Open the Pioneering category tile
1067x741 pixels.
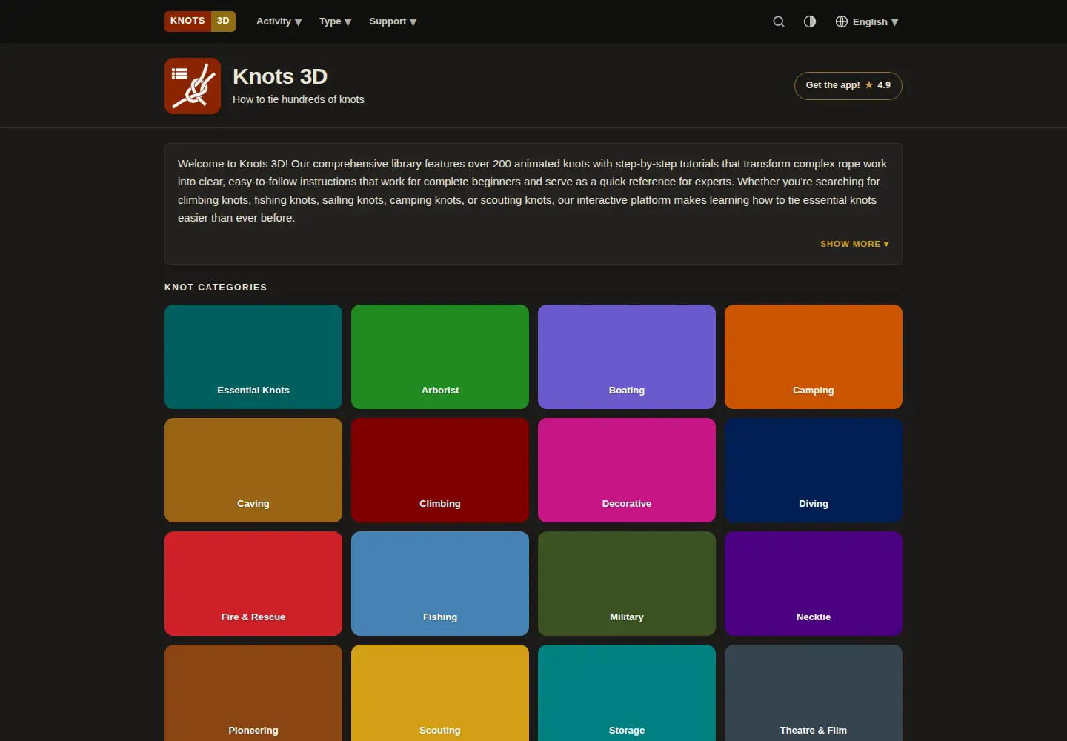253,693
